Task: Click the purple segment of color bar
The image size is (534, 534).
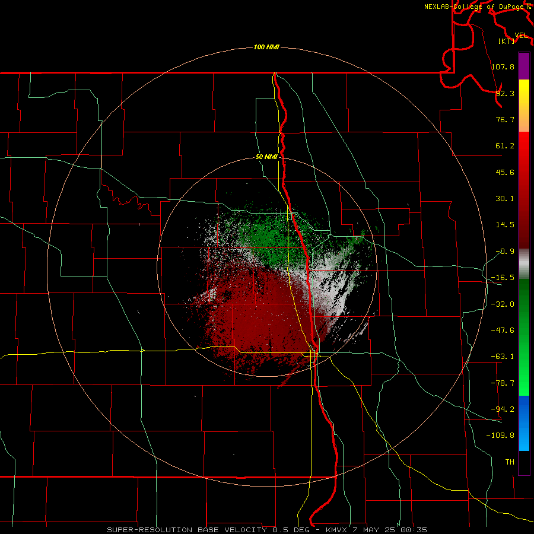Action: [524, 66]
